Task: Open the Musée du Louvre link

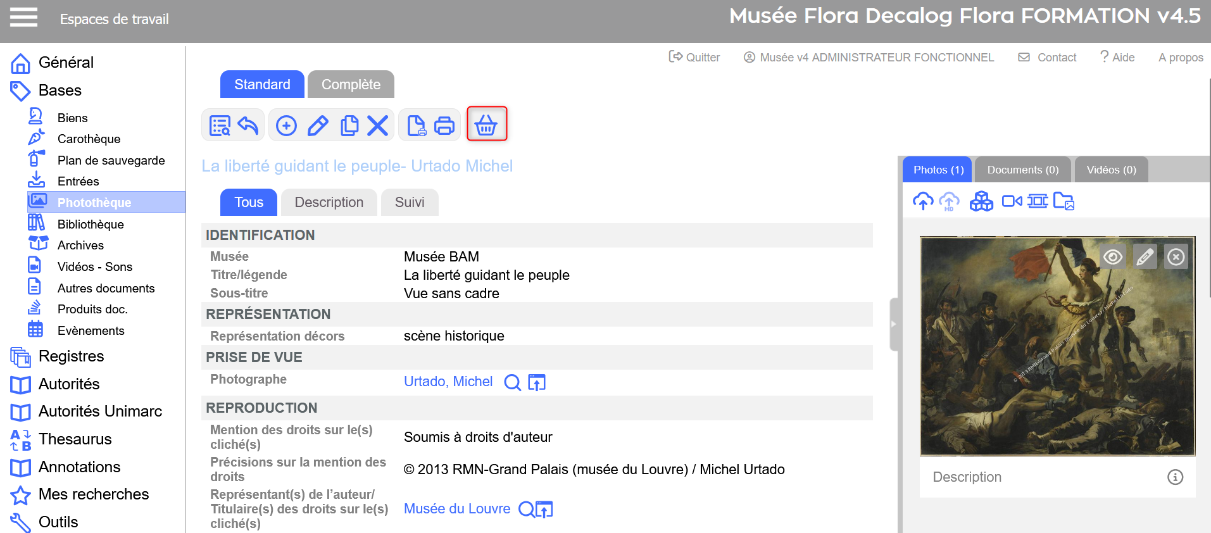Action: 457,509
